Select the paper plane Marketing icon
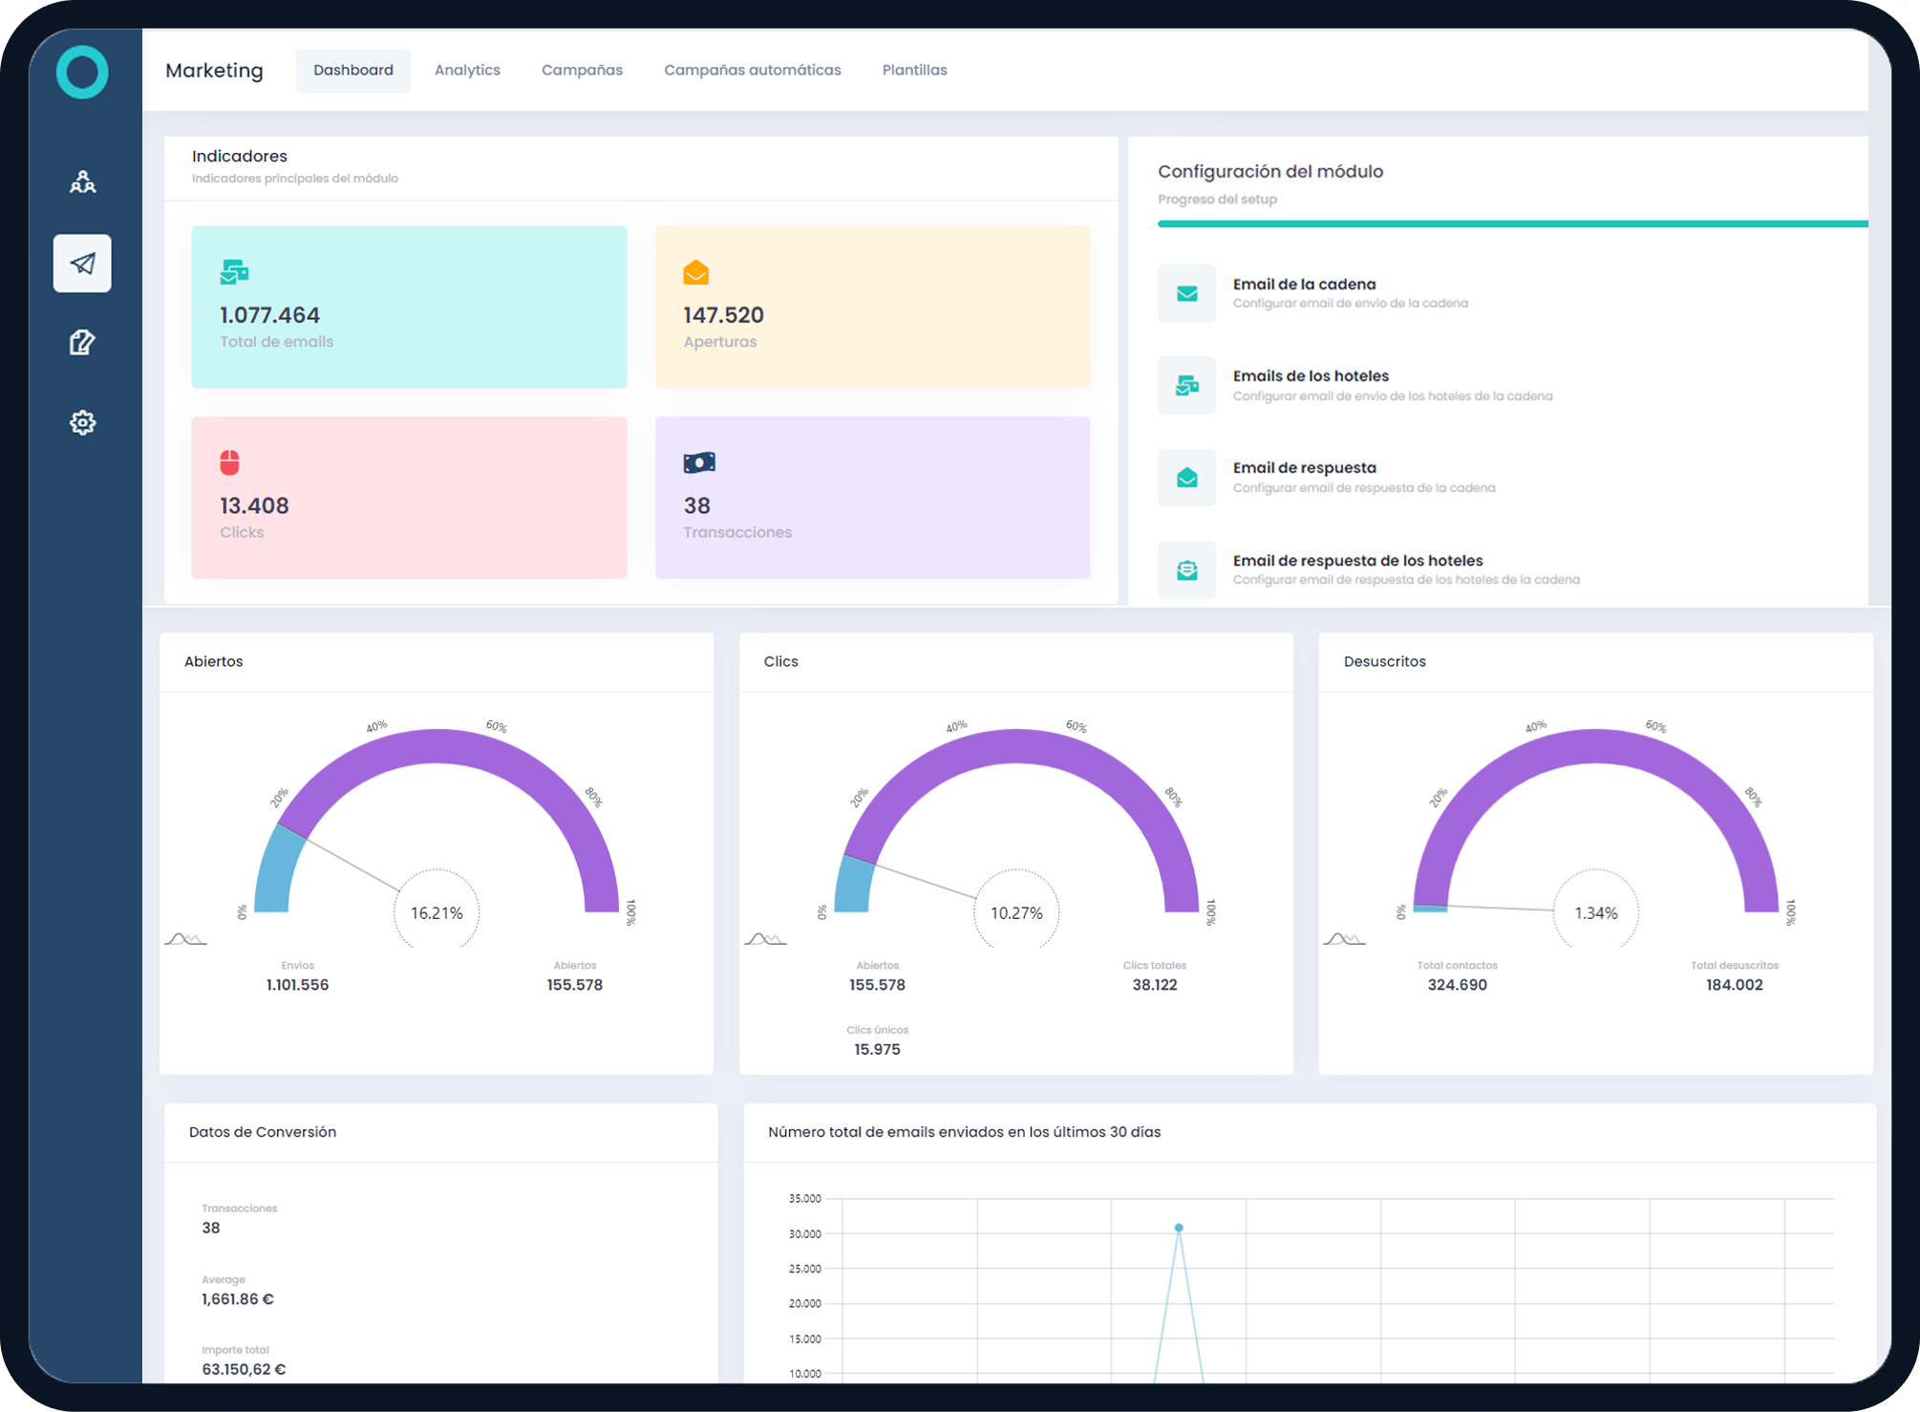Image resolution: width=1920 pixels, height=1412 pixels. [x=82, y=263]
